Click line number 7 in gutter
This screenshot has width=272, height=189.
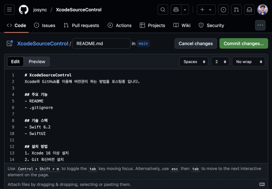pyautogui.click(x=13, y=114)
